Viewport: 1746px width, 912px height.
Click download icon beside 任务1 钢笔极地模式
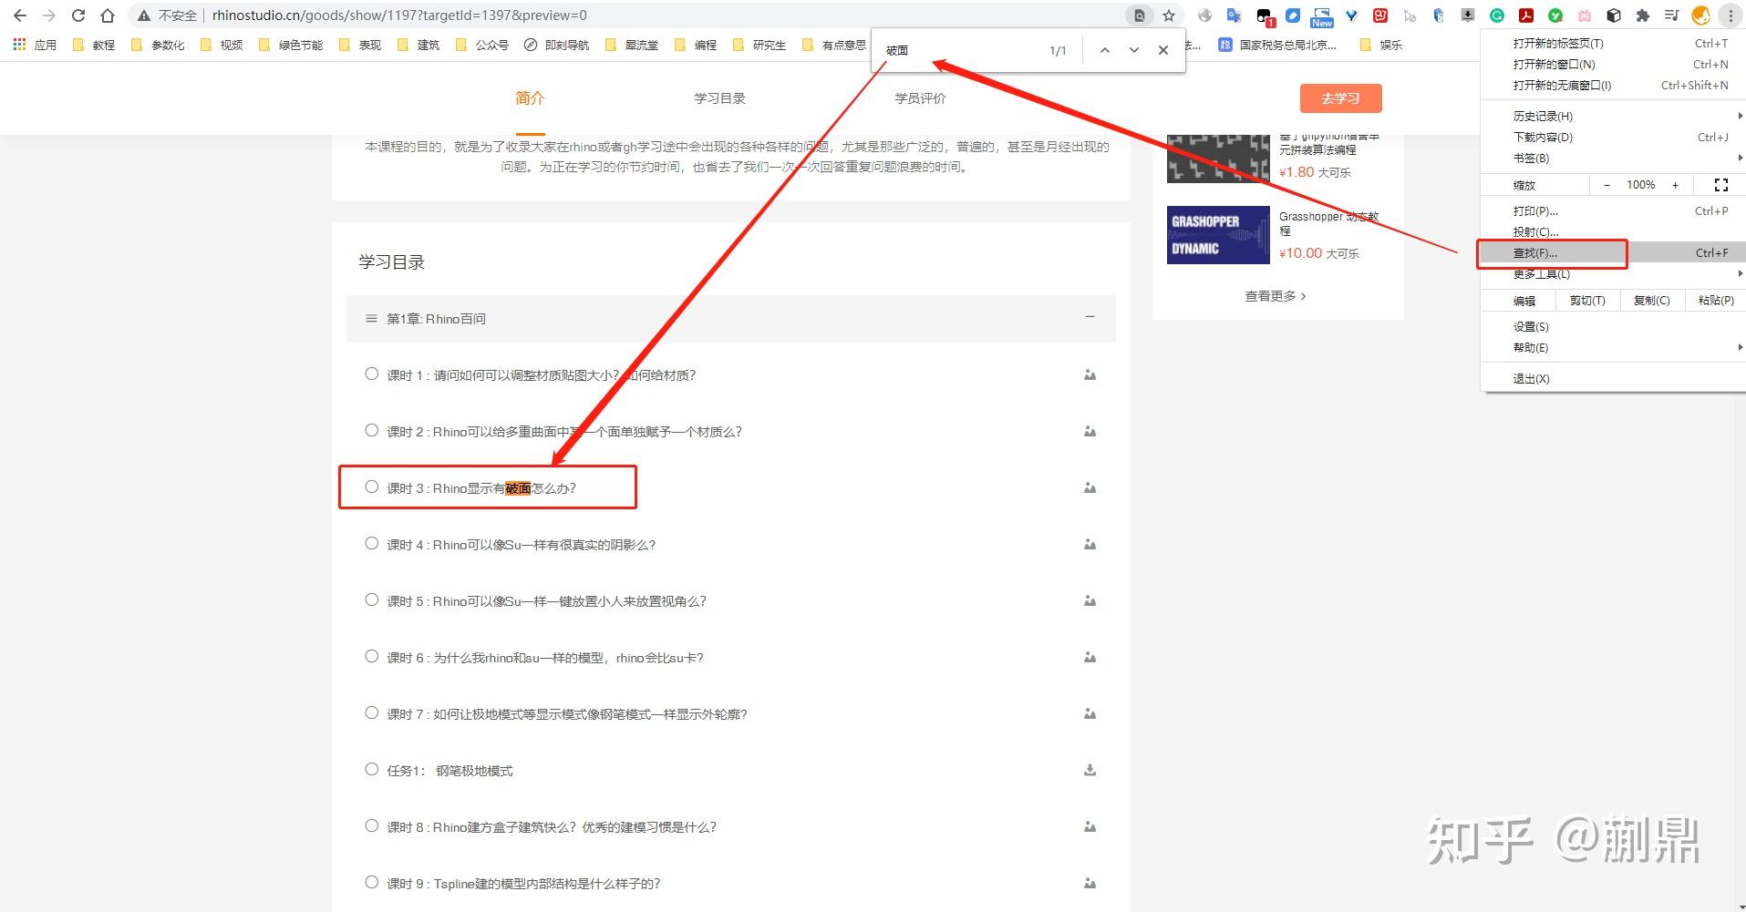pyautogui.click(x=1090, y=770)
